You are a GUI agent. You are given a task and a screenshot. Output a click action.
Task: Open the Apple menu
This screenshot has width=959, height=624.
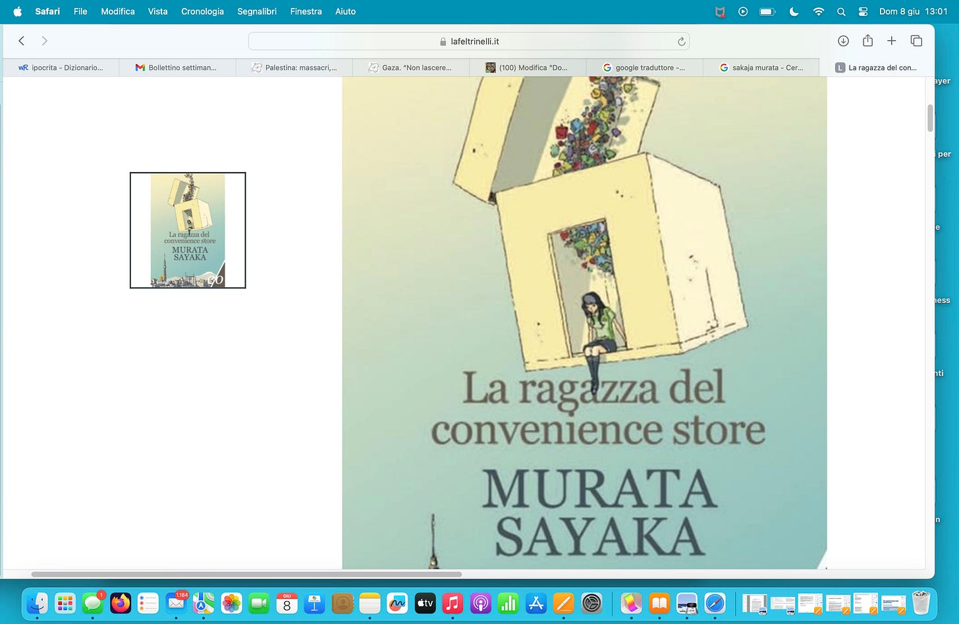18,11
